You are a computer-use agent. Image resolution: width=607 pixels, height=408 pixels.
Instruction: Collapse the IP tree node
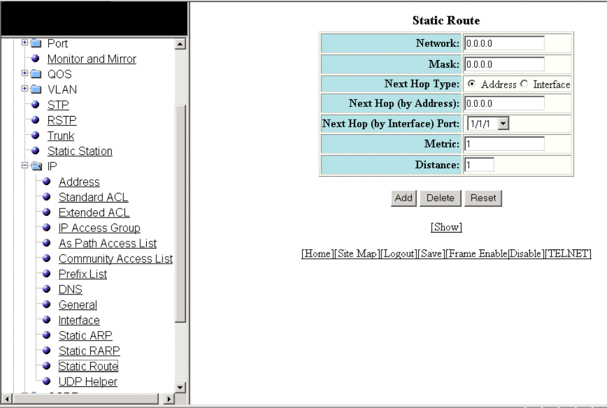[25, 165]
